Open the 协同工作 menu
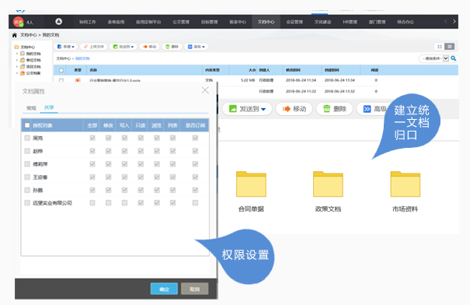Screen dimensions: 470x305 88,22
